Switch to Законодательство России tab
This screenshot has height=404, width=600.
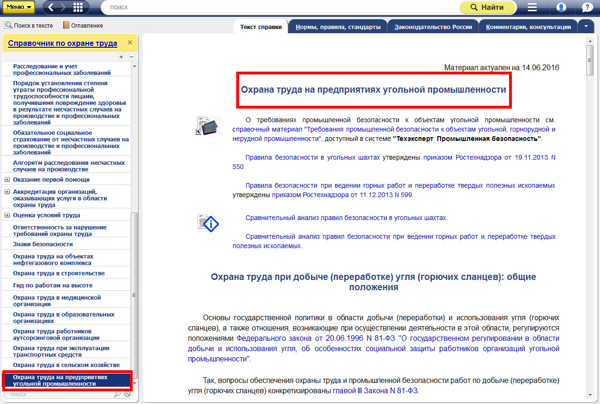point(433,27)
